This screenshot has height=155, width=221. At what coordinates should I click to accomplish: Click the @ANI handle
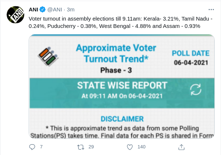pyautogui.click(x=55, y=10)
